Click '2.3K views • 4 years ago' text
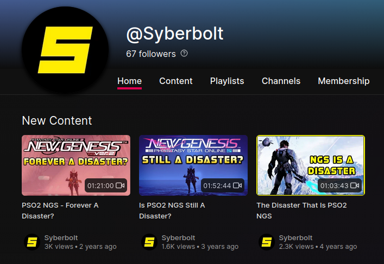The image size is (384, 264). [x=318, y=247]
